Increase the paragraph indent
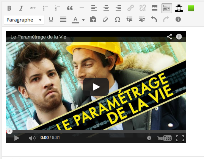 142,19
